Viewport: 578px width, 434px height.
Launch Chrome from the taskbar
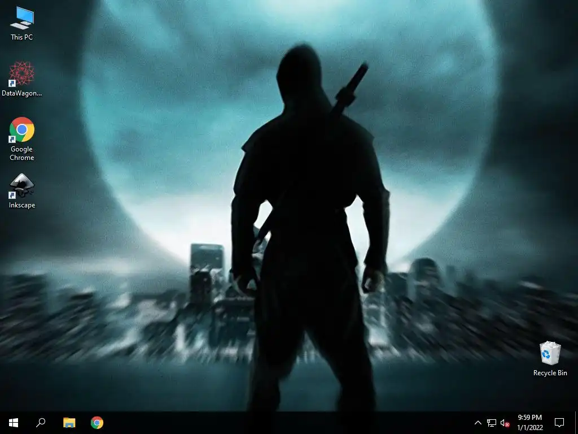[x=97, y=423]
